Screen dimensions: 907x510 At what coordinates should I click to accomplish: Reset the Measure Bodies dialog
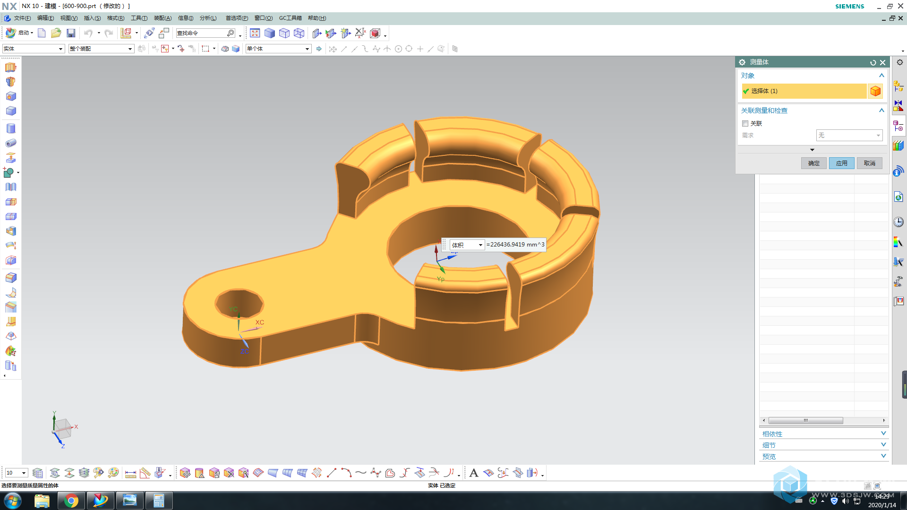click(873, 62)
